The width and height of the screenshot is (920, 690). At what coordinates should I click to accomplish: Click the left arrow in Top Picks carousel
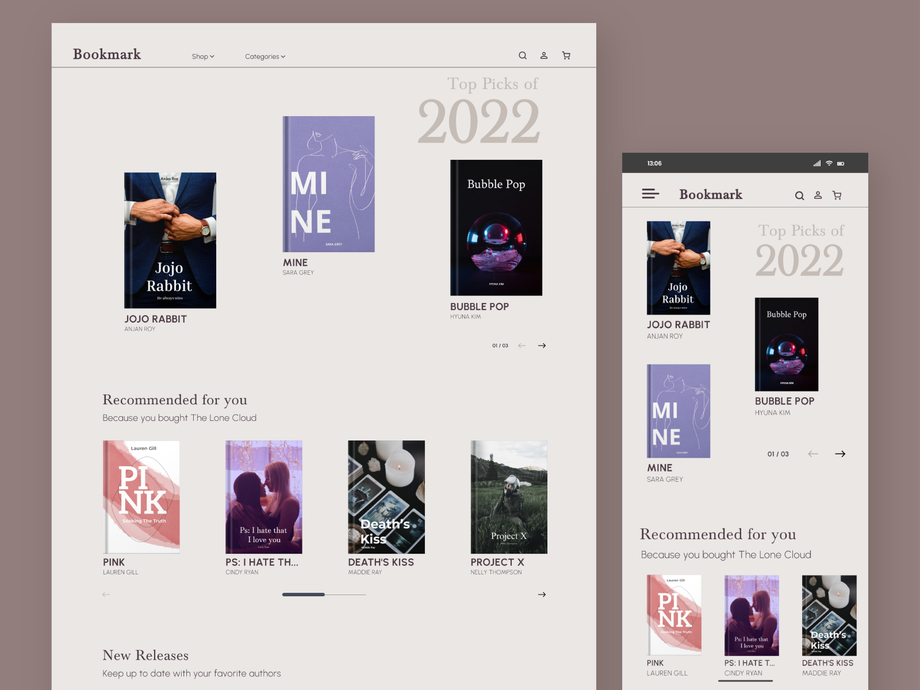pyautogui.click(x=521, y=346)
